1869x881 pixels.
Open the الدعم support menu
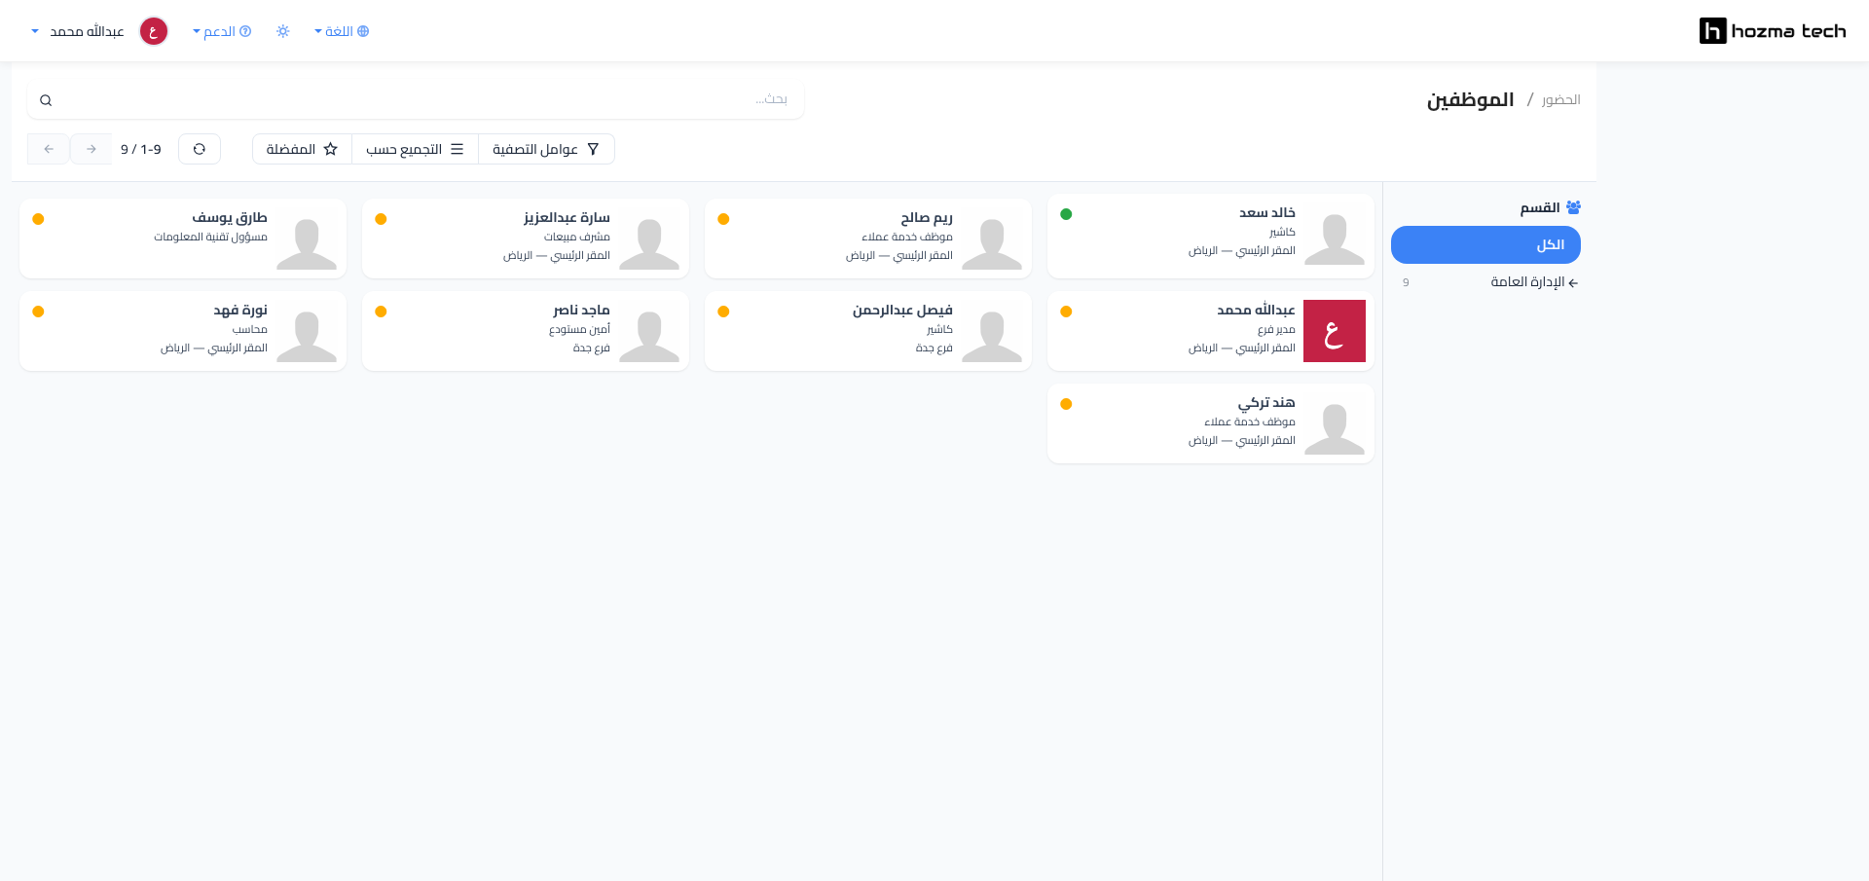pyautogui.click(x=222, y=31)
